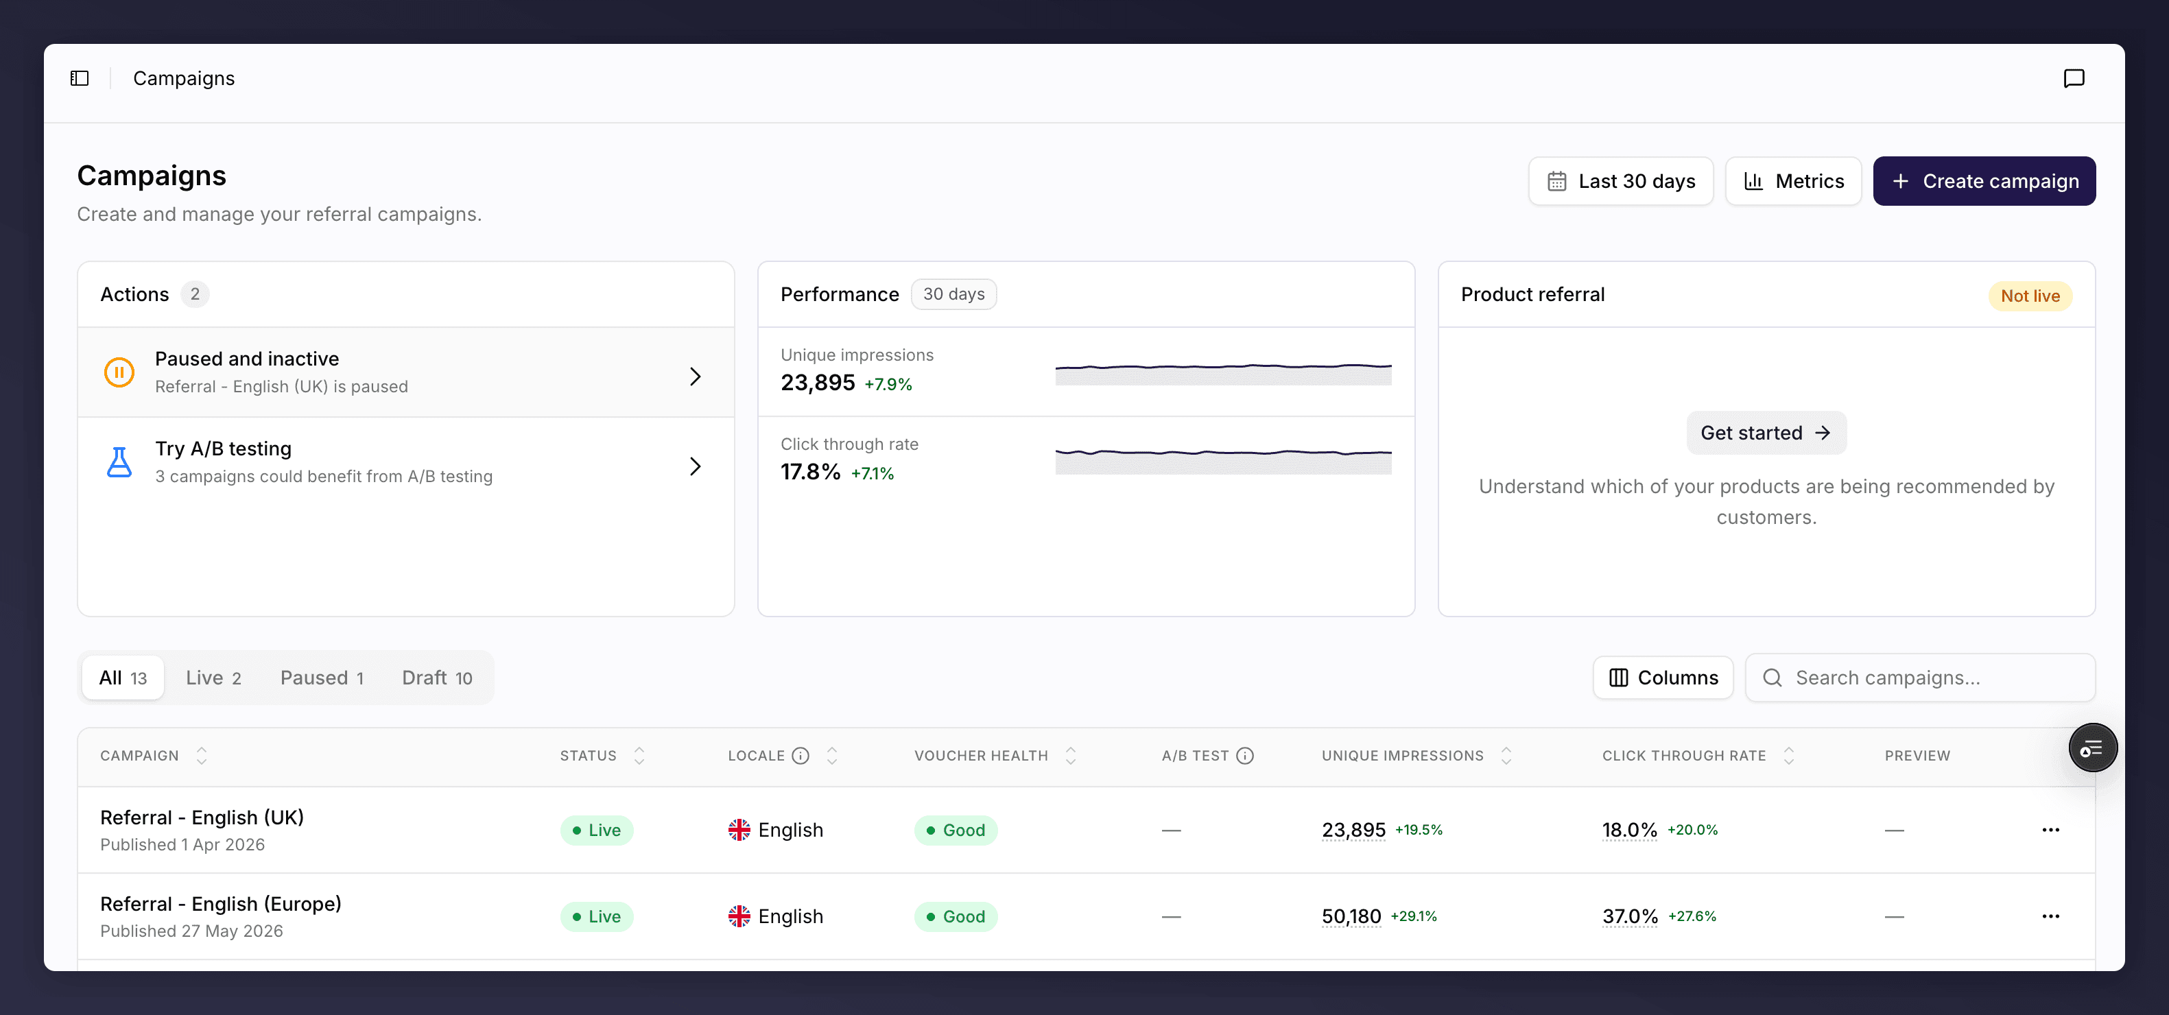2169x1015 pixels.
Task: Switch to the Paused 1 tab
Action: [322, 678]
